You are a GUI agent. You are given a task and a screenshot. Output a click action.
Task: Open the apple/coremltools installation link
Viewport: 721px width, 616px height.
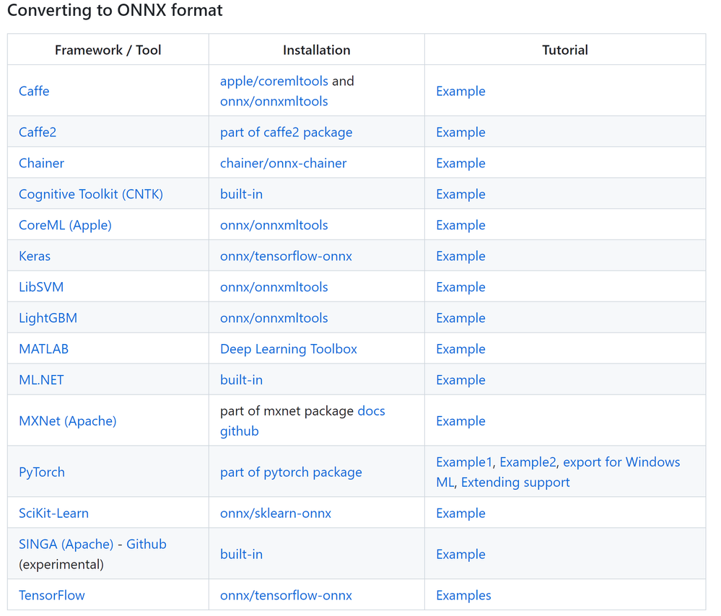tap(274, 81)
